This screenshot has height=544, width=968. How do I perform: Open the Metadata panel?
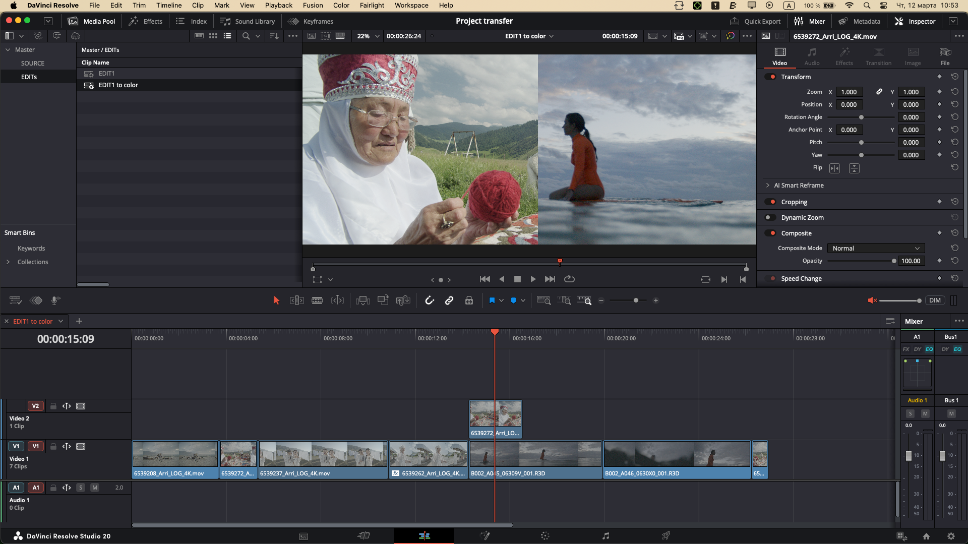pyautogui.click(x=860, y=21)
